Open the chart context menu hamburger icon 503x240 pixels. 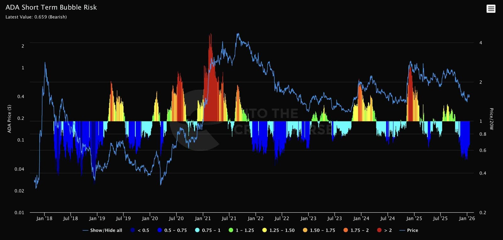coord(491,9)
